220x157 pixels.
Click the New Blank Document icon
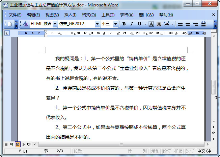point(9,24)
